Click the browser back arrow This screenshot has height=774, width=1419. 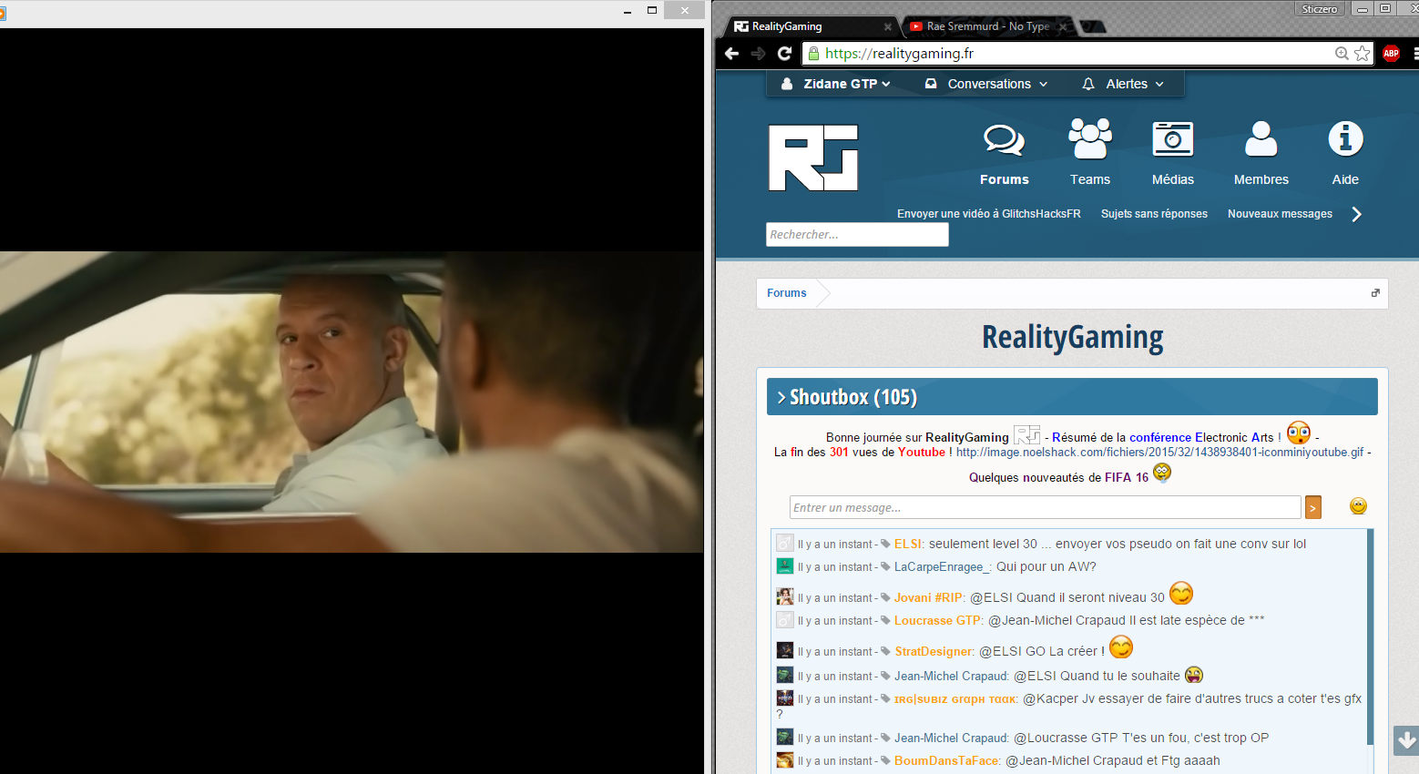(x=731, y=54)
